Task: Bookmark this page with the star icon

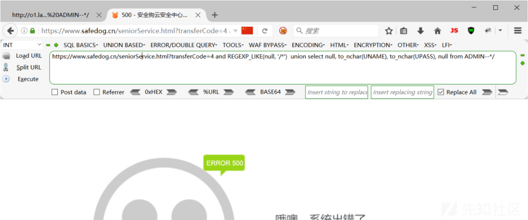Action: click(389, 31)
